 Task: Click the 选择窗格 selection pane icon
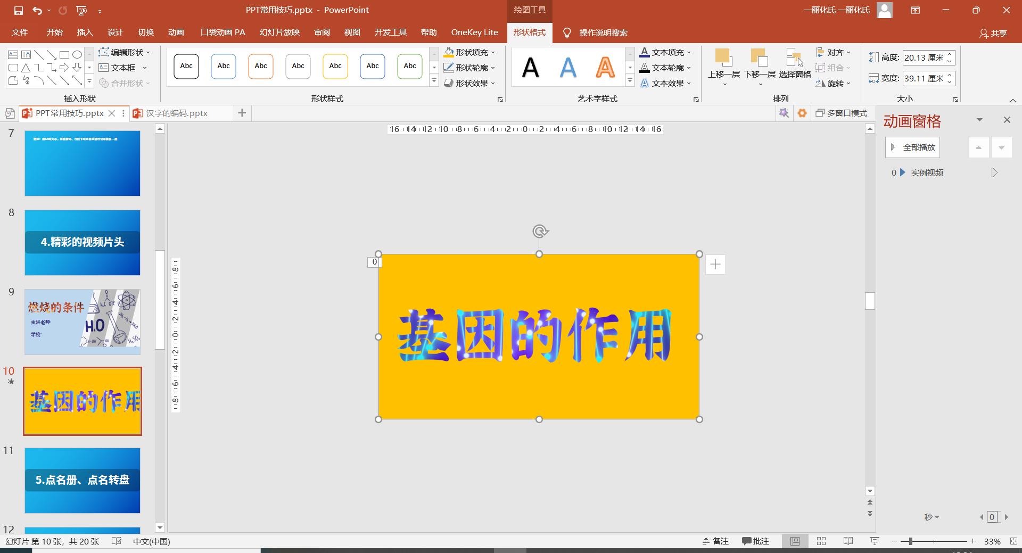pos(794,59)
